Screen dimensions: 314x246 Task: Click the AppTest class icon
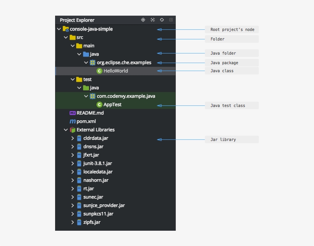(x=100, y=105)
